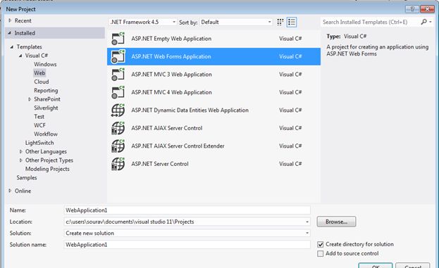
Task: Open the dialog help question-mark button
Action: click(x=412, y=9)
